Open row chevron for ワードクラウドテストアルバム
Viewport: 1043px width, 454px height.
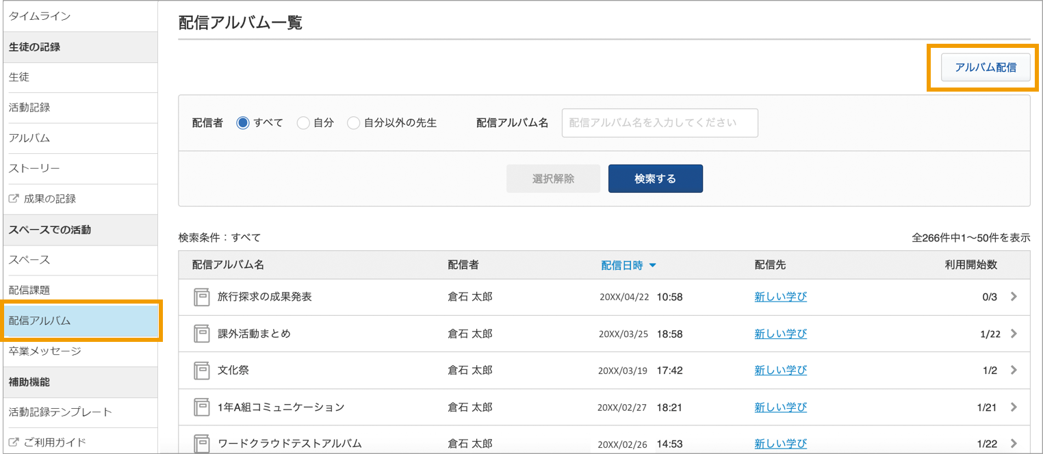[x=1014, y=443]
